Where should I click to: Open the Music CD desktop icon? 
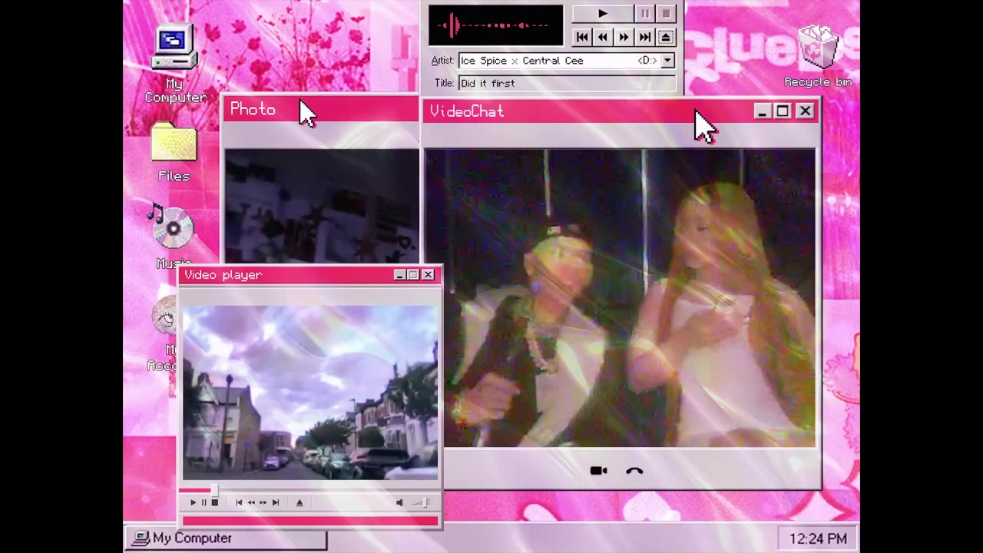[x=173, y=237]
